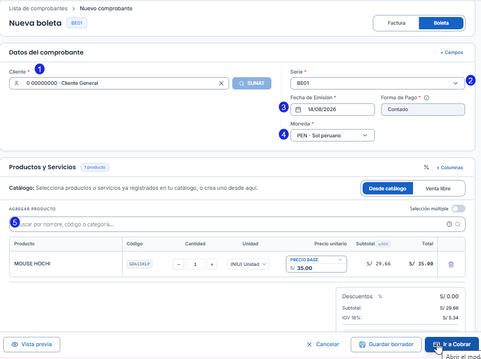Screen dimensions: 481x359
Task: Toggle the Selección múltiple switch
Action: coord(459,209)
